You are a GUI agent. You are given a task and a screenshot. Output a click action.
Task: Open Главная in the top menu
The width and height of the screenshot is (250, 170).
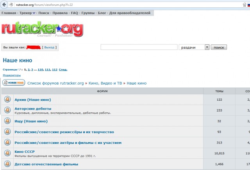point(9,13)
